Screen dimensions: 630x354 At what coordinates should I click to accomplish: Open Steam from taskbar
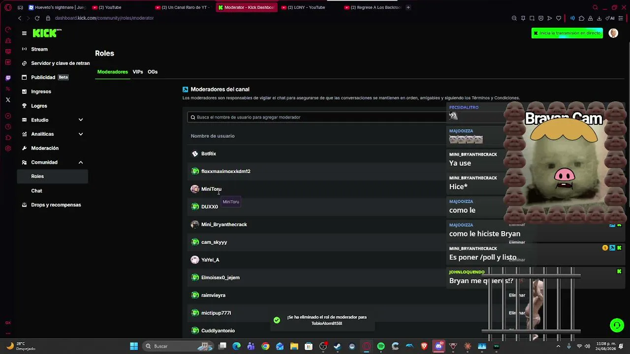click(337, 346)
